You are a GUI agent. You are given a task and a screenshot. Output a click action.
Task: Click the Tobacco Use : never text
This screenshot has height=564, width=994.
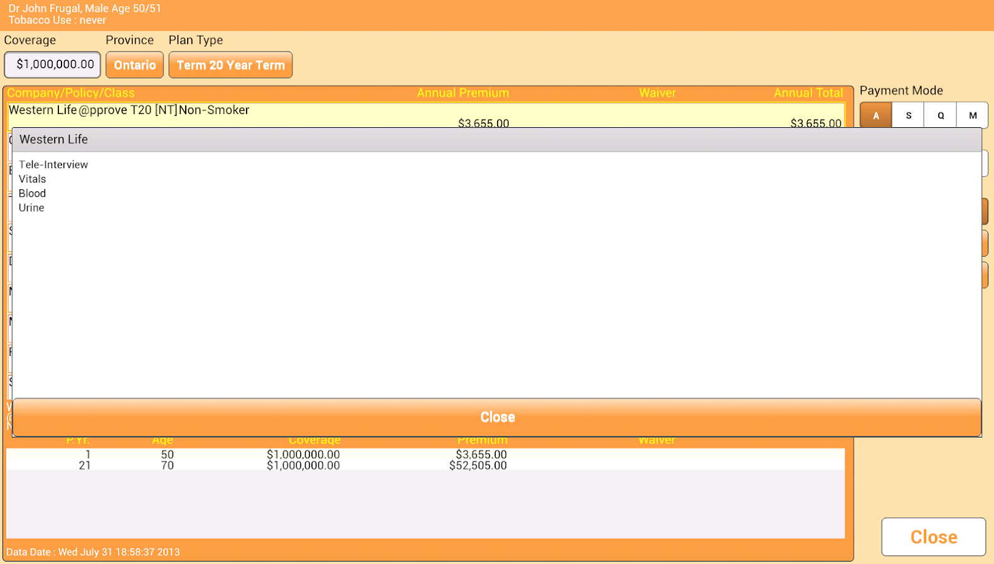[57, 21]
